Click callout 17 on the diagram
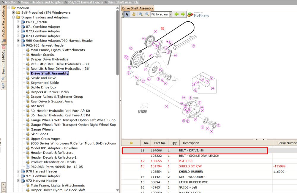This screenshot has width=297, height=193. tap(131, 48)
